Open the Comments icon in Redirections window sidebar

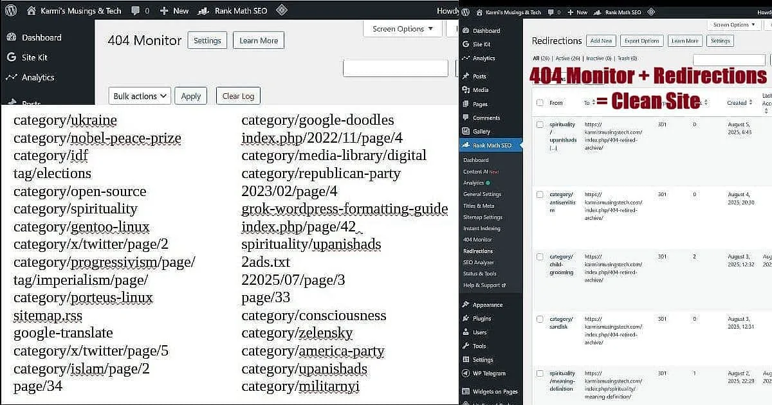click(466, 118)
